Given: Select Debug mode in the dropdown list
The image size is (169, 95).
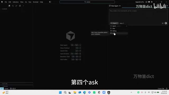Looking at the screenshot, I should 119,31.
